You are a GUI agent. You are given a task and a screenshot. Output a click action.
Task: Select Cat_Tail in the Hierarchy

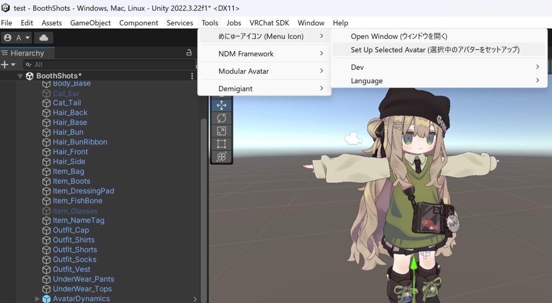[67, 103]
